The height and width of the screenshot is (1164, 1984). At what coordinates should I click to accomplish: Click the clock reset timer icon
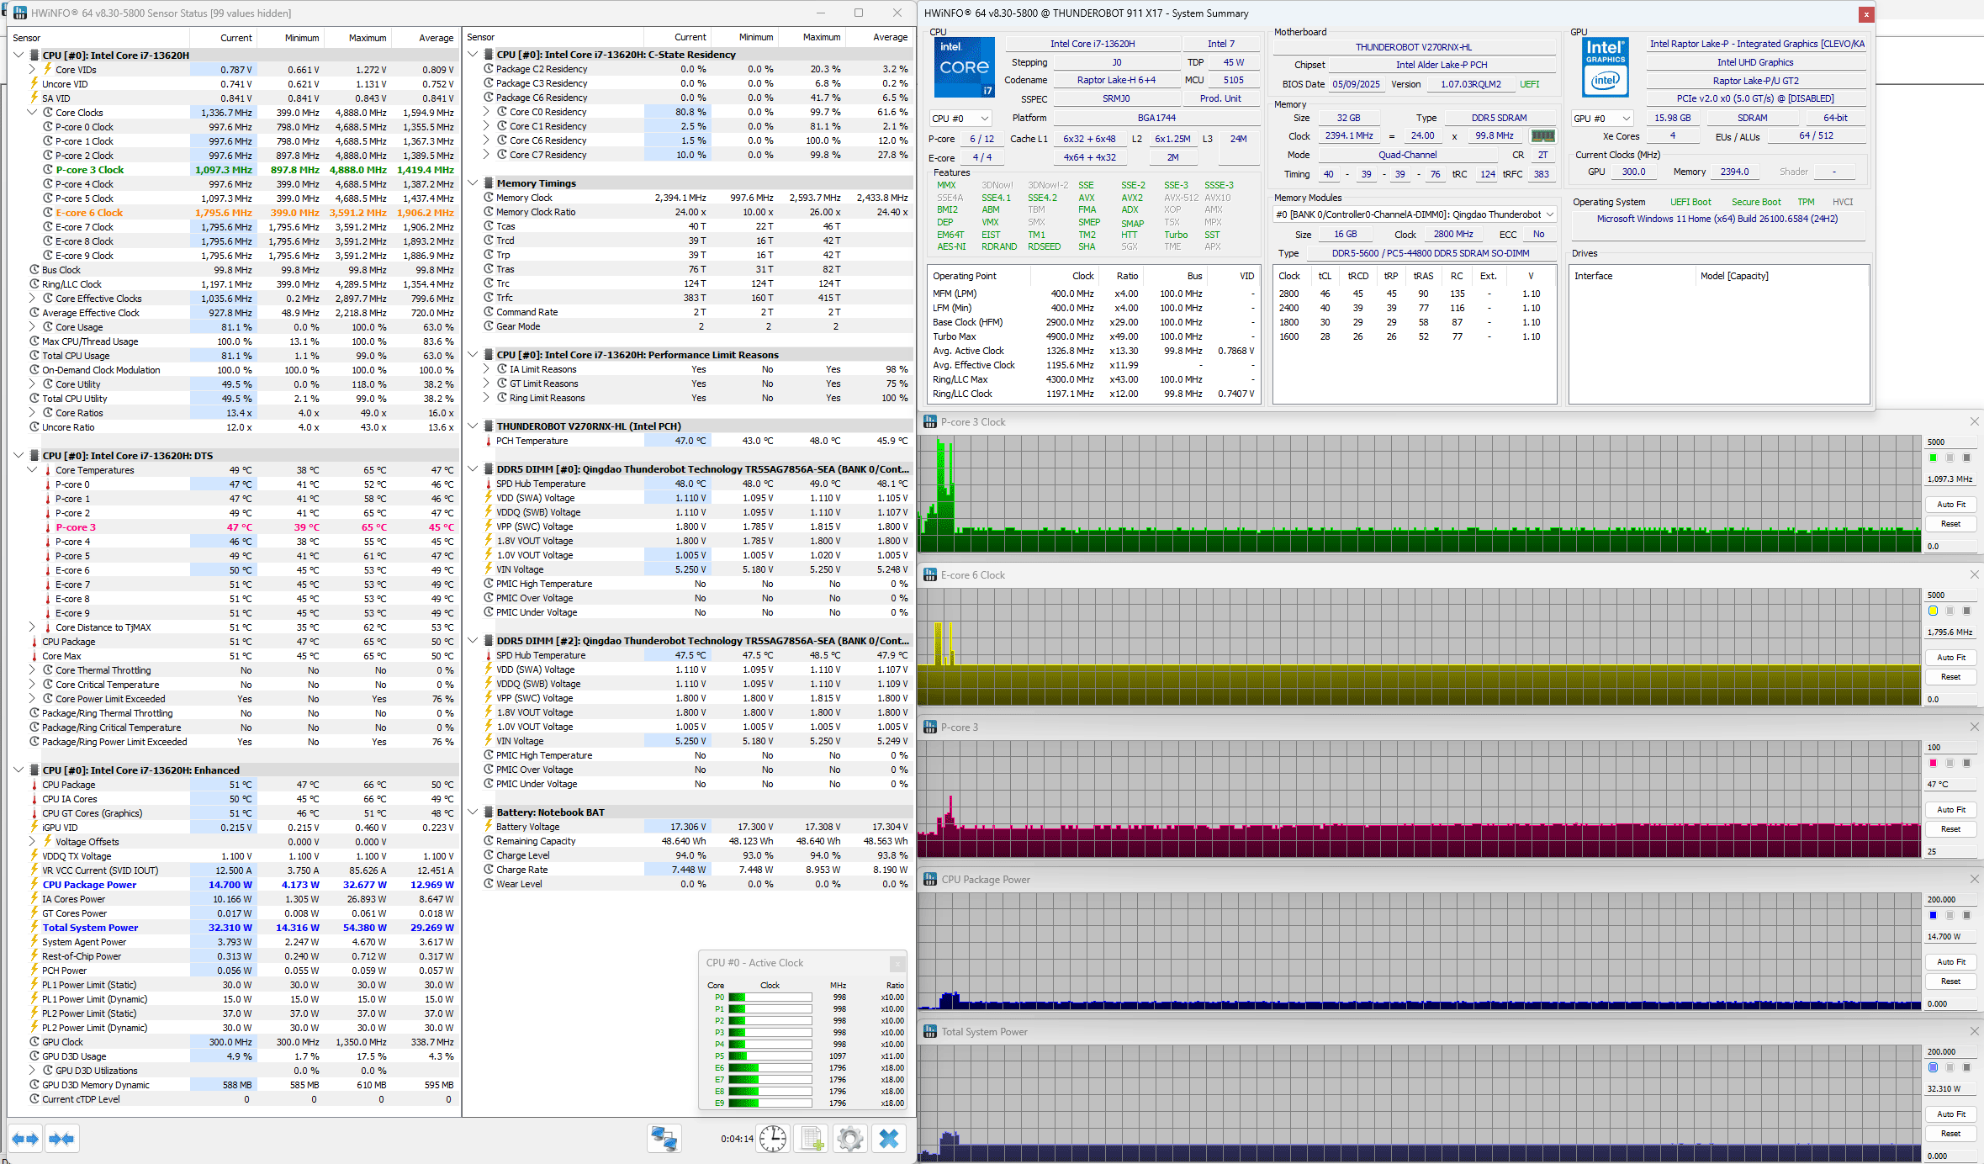tap(773, 1139)
